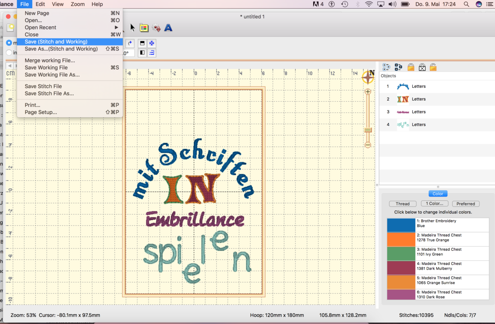The image size is (495, 324).
Task: Click the 'Stitches:10395' status text
Action: click(x=416, y=315)
